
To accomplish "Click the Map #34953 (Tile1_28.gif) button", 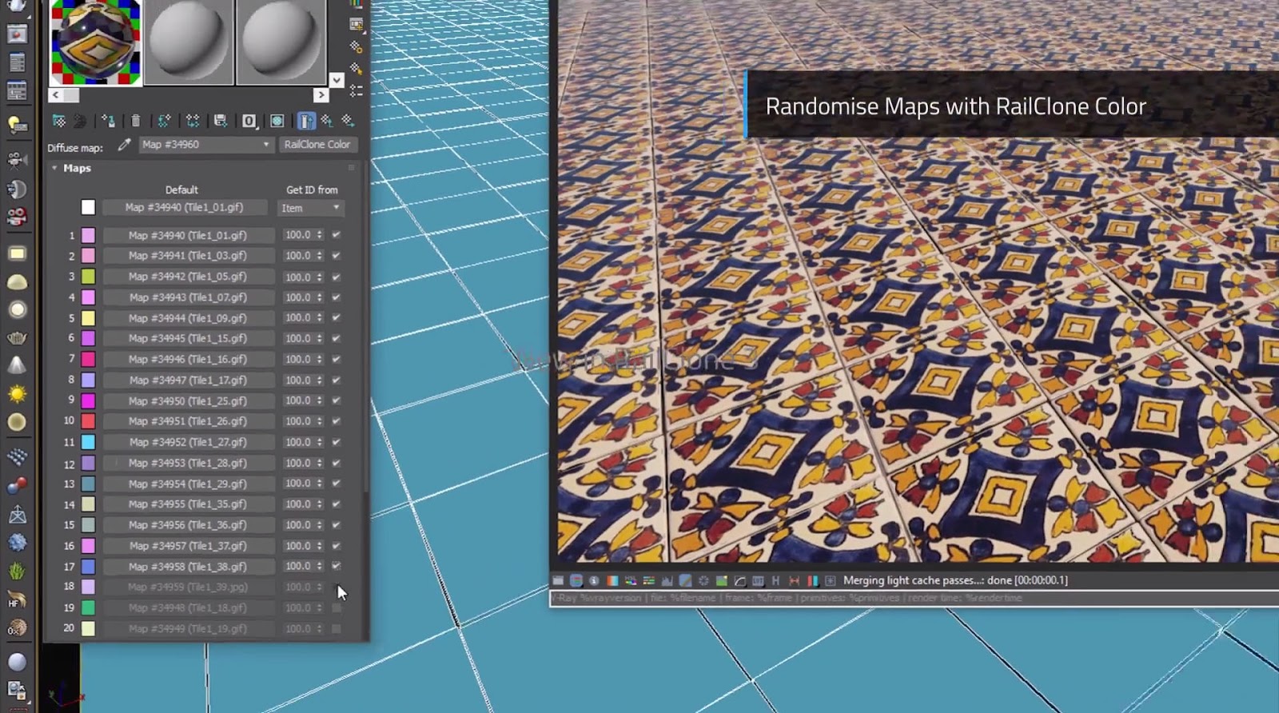I will [x=188, y=463].
